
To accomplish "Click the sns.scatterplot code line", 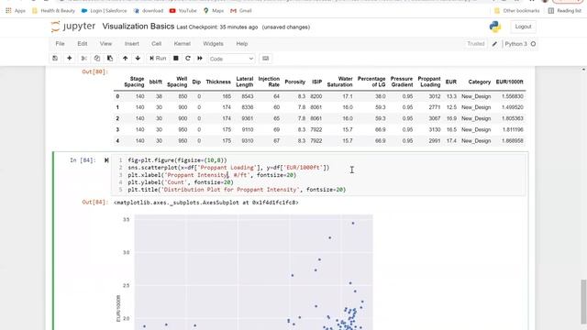I will click(228, 168).
